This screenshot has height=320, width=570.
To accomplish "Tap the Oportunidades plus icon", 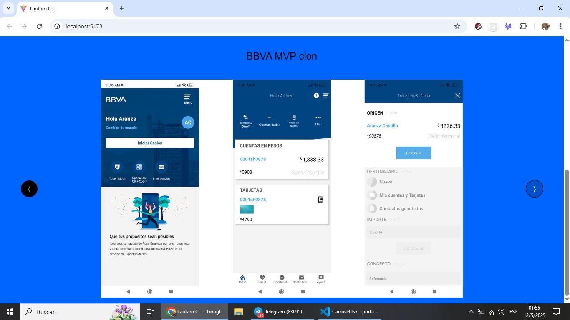I will click(x=270, y=117).
